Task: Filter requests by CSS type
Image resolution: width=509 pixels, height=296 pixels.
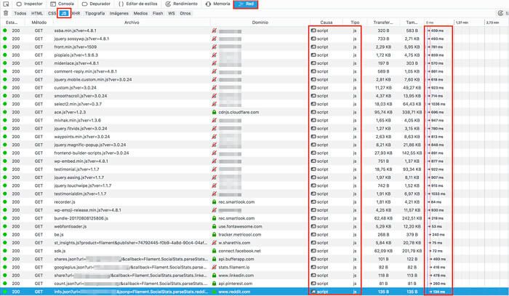Action: click(x=52, y=13)
